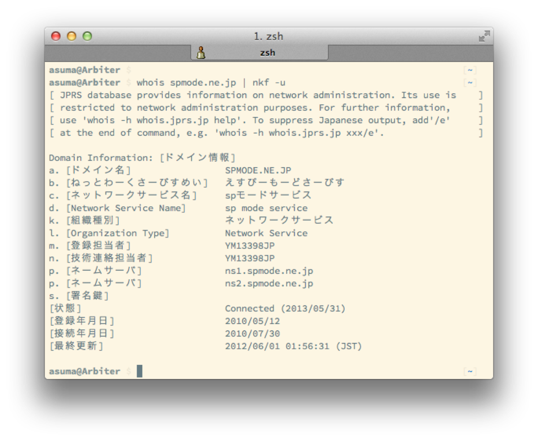Click the 'sp mode service' value
This screenshot has width=538, height=441.
pos(266,208)
